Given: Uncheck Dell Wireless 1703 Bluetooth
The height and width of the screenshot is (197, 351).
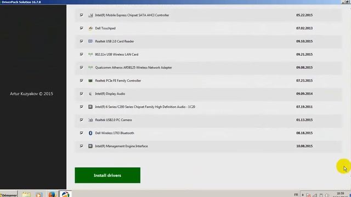Looking at the screenshot, I should pos(82,133).
